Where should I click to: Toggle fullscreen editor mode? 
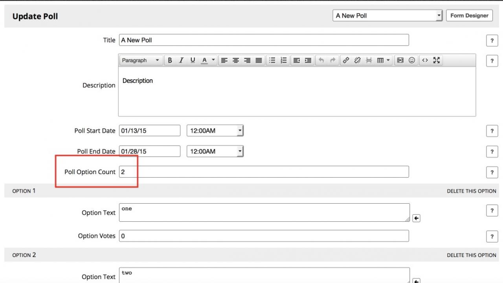pyautogui.click(x=437, y=60)
